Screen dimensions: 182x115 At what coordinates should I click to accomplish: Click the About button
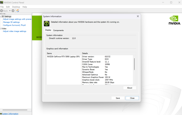tap(130, 88)
